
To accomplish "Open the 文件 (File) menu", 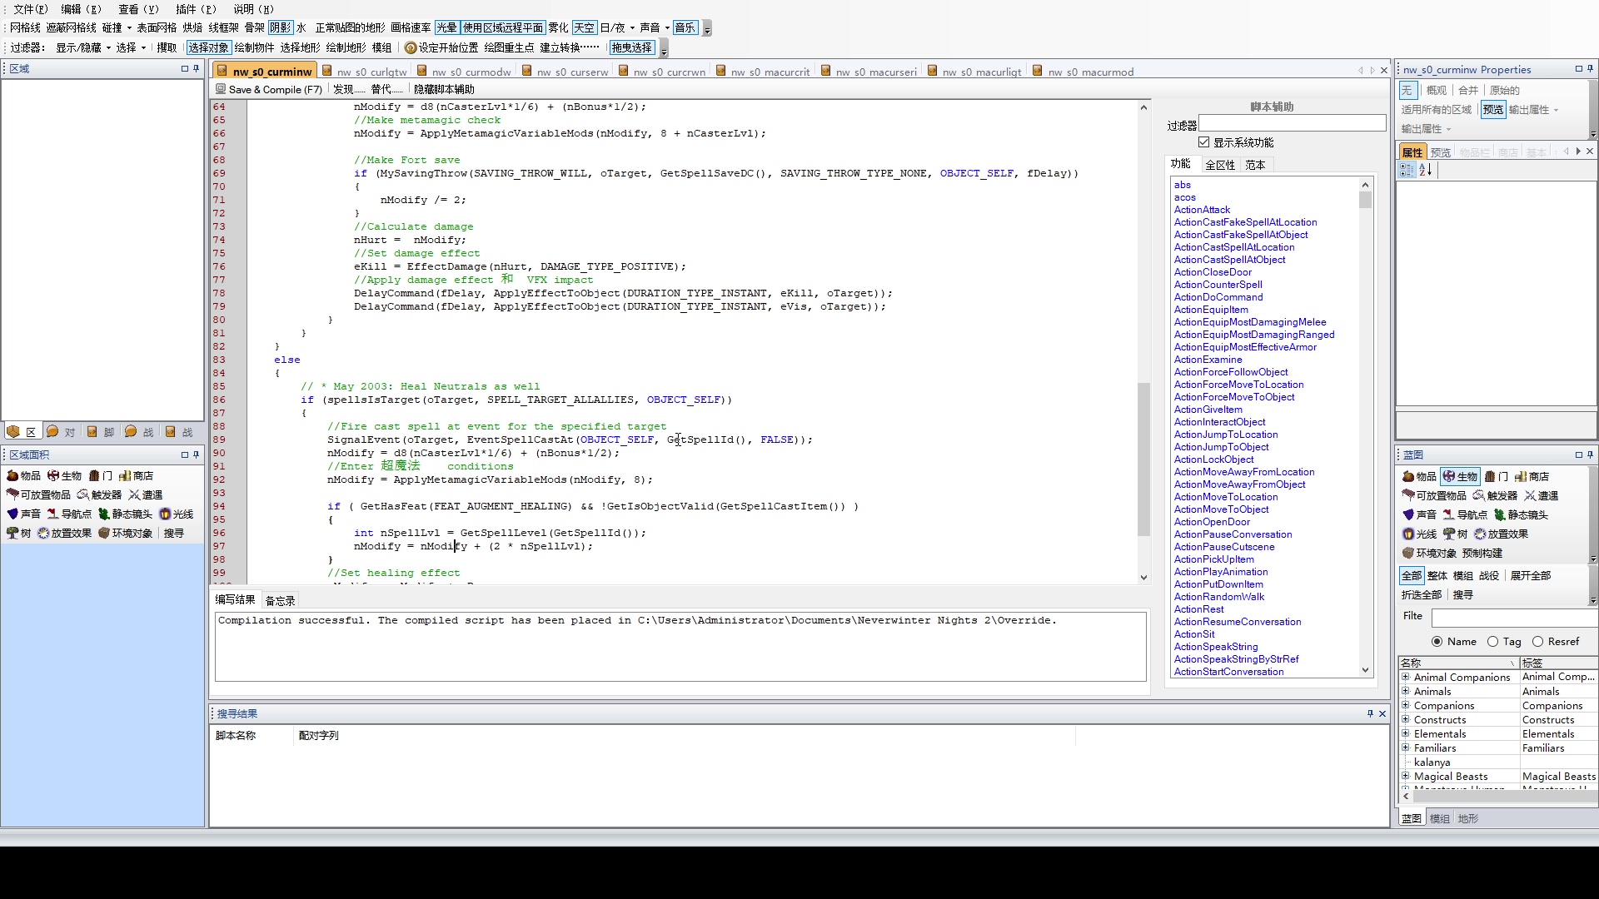I will point(31,9).
